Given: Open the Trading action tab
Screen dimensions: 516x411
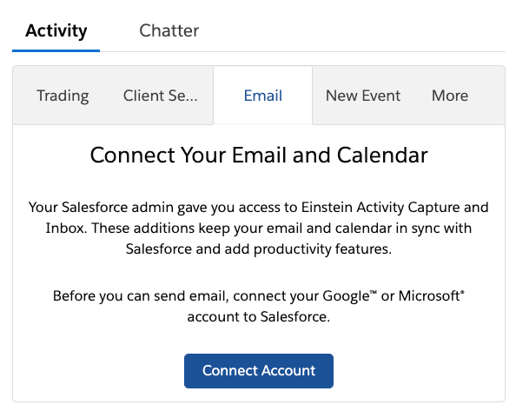Looking at the screenshot, I should tap(63, 96).
